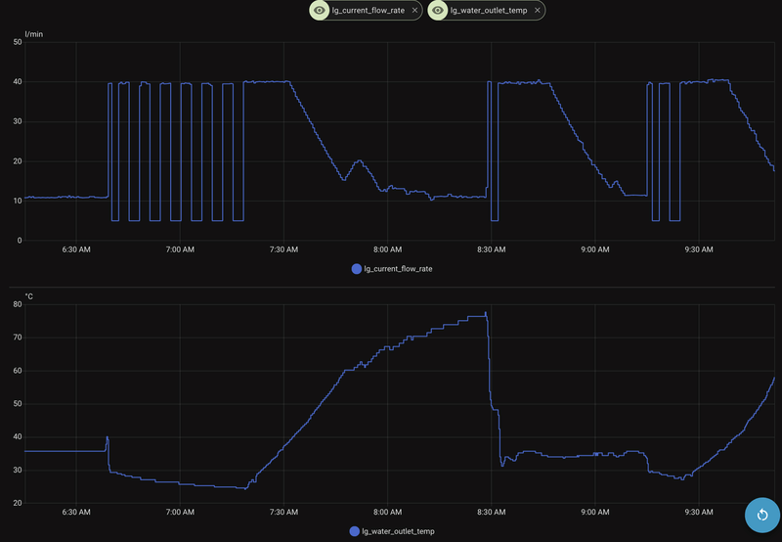The width and height of the screenshot is (782, 542).
Task: Toggle visibility eye of lg_water_outlet_temp chip
Action: 439,11
